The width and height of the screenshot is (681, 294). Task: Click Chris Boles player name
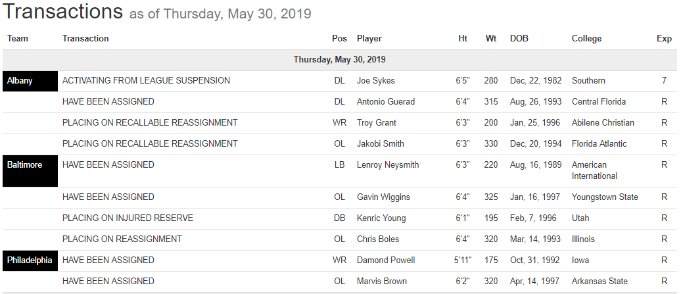(x=378, y=239)
